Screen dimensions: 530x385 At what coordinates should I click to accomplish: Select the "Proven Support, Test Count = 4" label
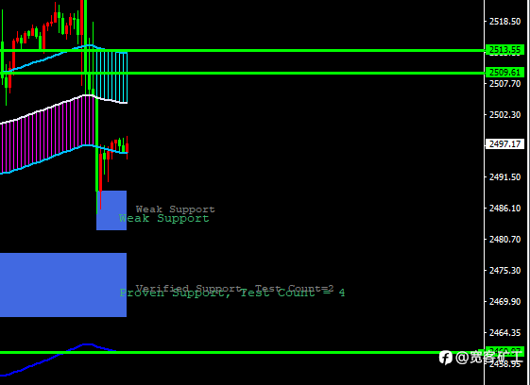click(x=232, y=293)
